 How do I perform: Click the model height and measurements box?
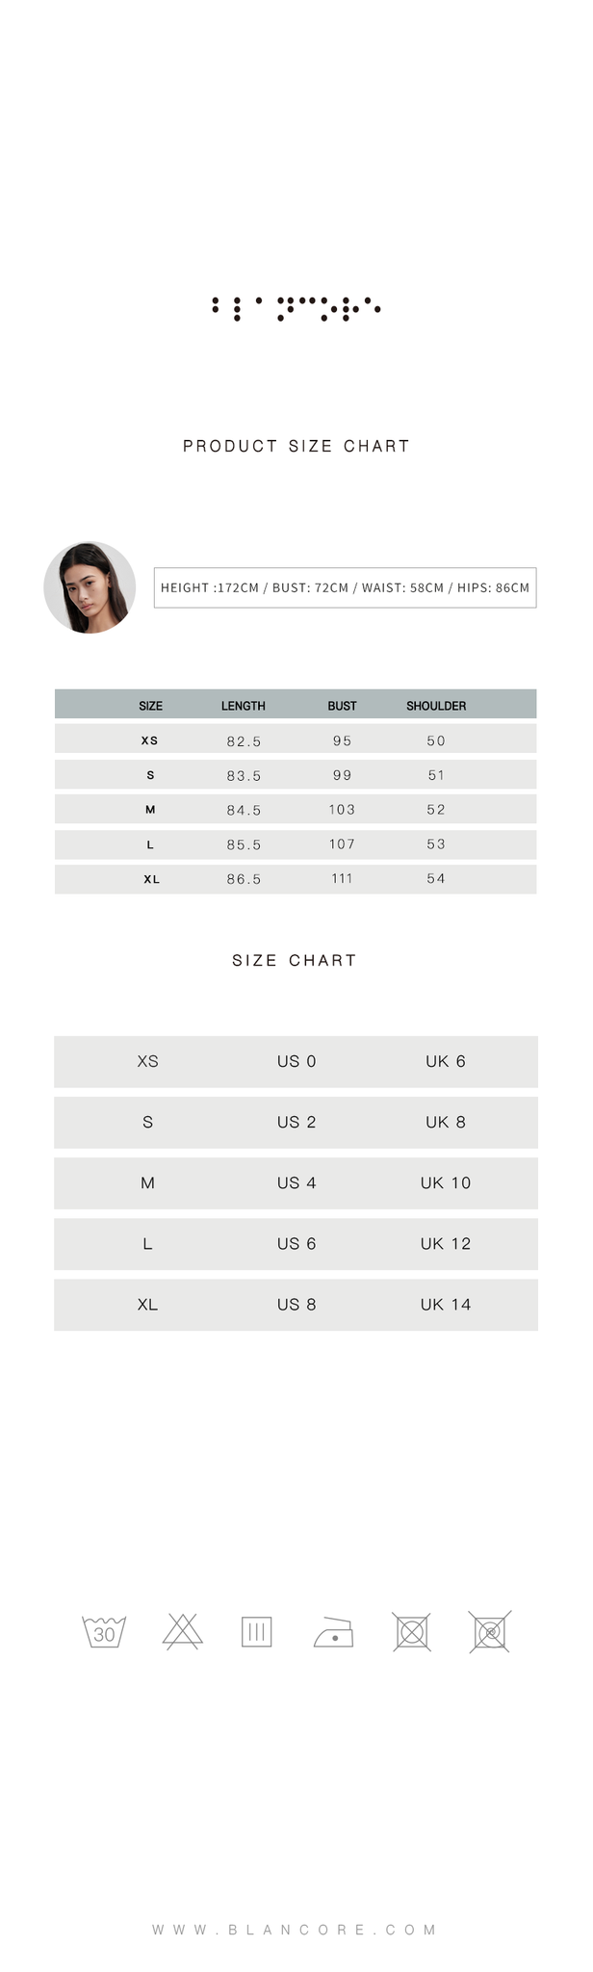[345, 587]
